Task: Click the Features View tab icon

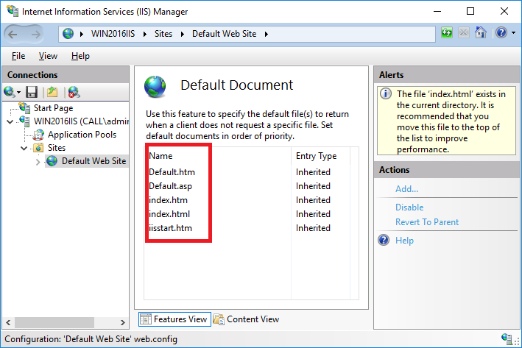Action: 146,319
